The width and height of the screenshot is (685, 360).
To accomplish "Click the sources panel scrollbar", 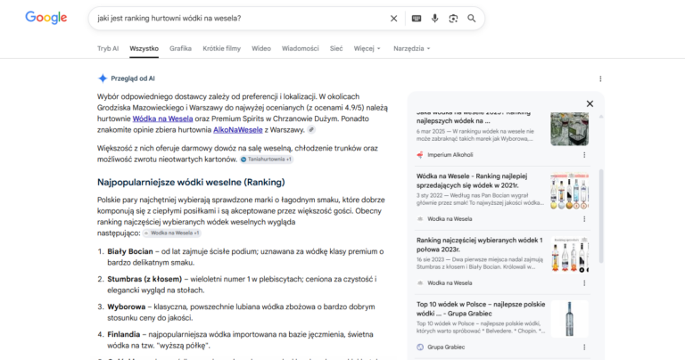I will pos(601,216).
